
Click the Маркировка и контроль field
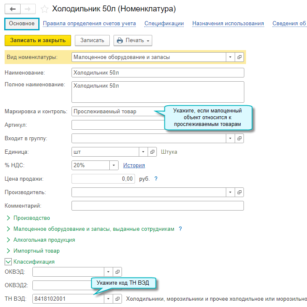pyautogui.click(x=118, y=112)
